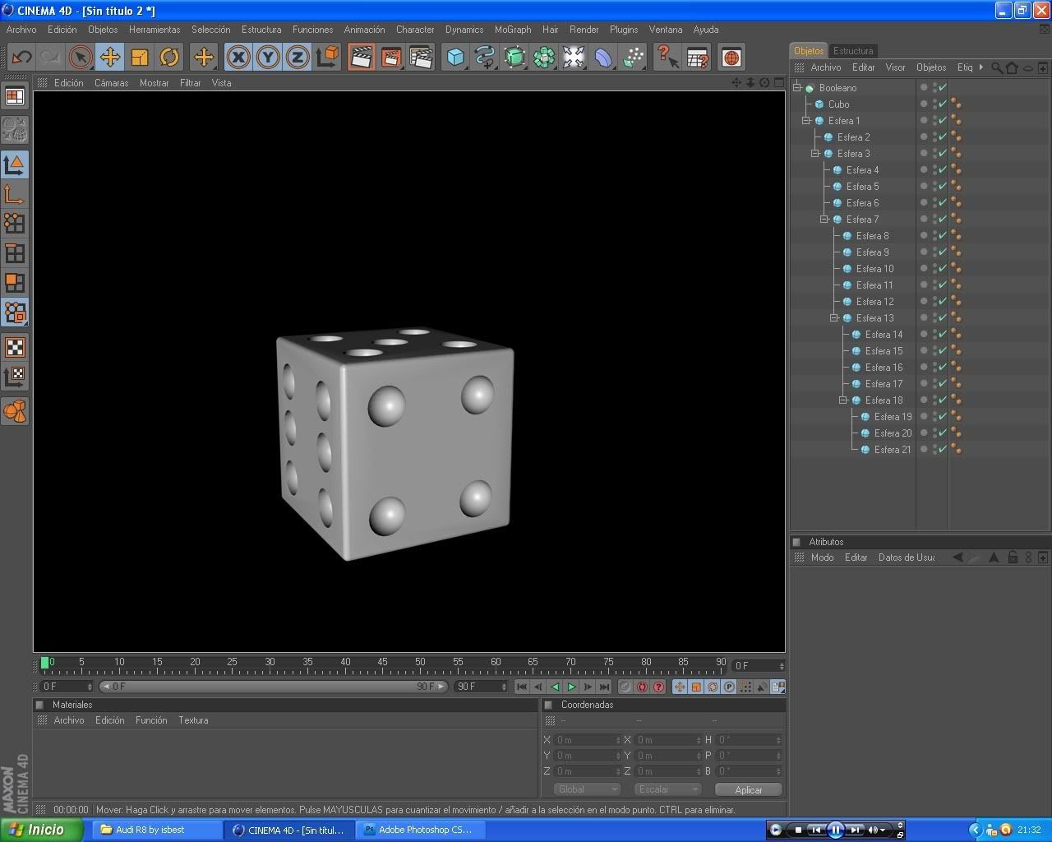This screenshot has width=1052, height=842.
Task: Toggle position keyframe recording button
Action: point(680,687)
